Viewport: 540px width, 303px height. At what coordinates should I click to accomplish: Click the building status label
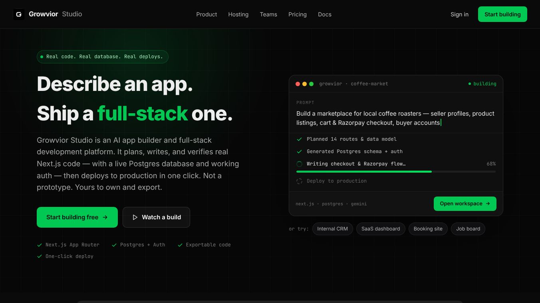point(485,84)
